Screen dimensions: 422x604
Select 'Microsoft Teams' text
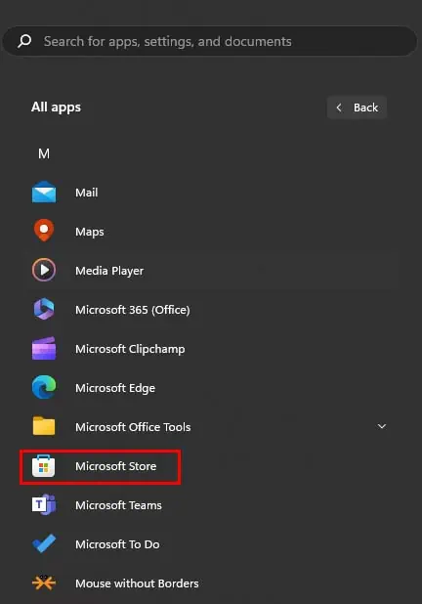click(x=118, y=505)
